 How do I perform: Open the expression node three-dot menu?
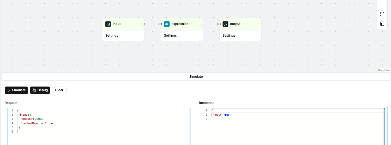[x=198, y=24]
